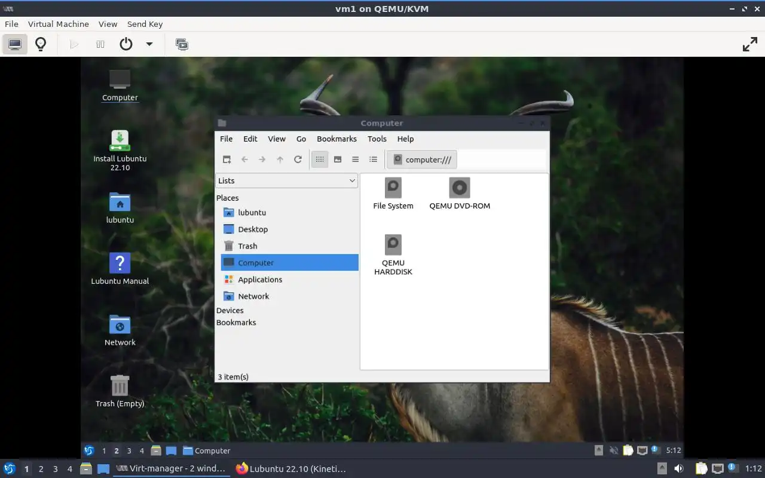Image resolution: width=765 pixels, height=478 pixels.
Task: Open the virt-manager File menu
Action: click(x=11, y=24)
